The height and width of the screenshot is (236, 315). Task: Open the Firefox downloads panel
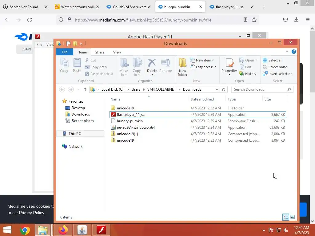(x=296, y=20)
